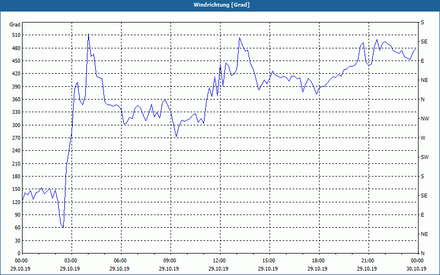
Task: Click the 450 y-axis value label
Action: coord(17,61)
